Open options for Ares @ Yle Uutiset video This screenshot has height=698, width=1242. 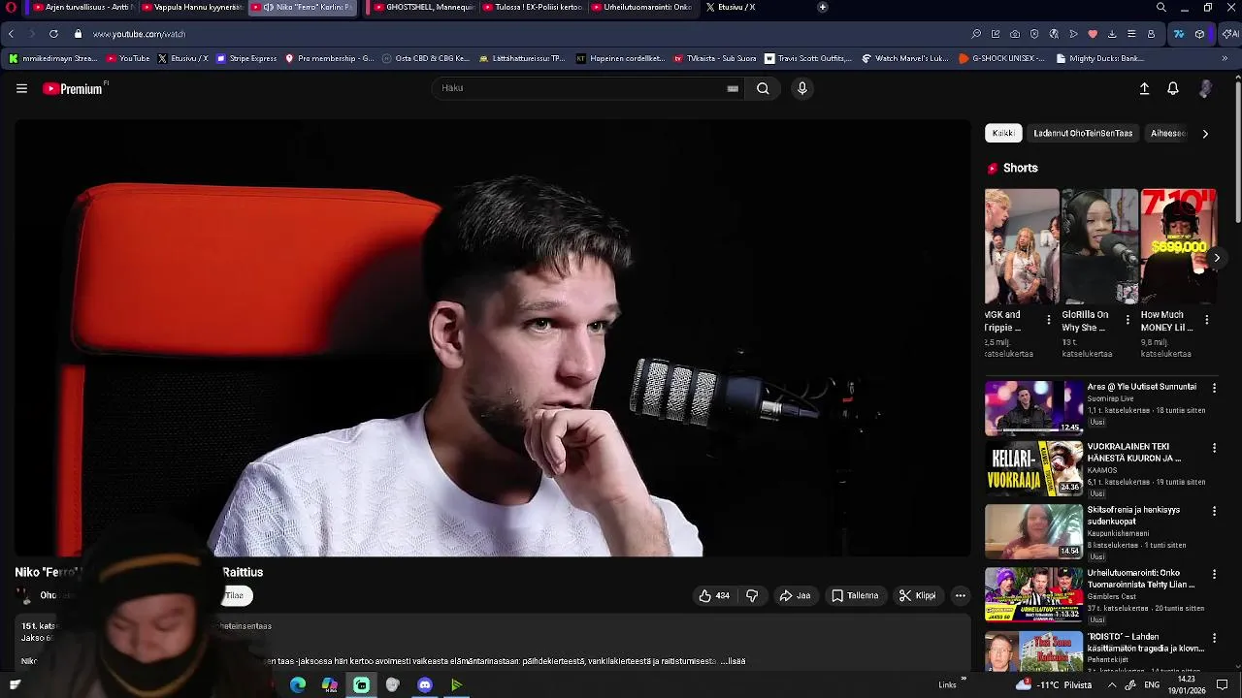coord(1214,389)
